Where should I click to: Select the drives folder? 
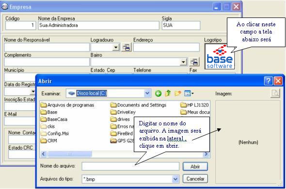120,120
